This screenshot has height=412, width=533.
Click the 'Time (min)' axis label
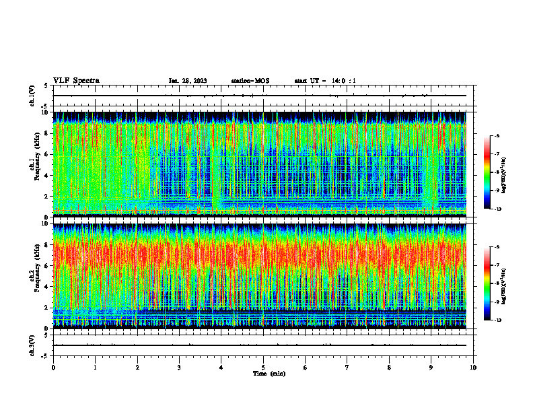pos(269,374)
